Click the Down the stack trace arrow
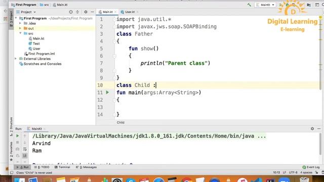Image resolution: width=324 pixels, height=182 pixels. click(25, 143)
